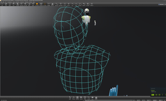Click the Import toolbar icon
This screenshot has width=166, height=101.
pos(10,4)
